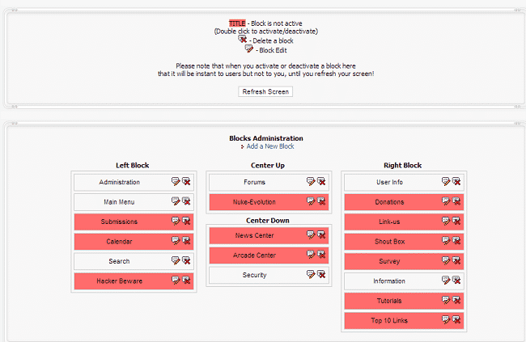The image size is (526, 342).
Task: Select the Submissions block title
Action: 119,222
